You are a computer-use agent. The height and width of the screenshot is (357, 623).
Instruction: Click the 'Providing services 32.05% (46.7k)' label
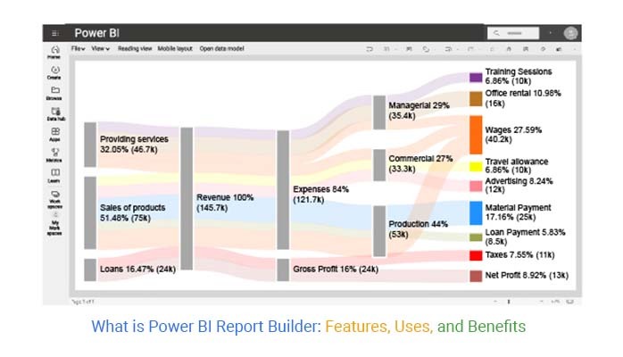[134, 145]
